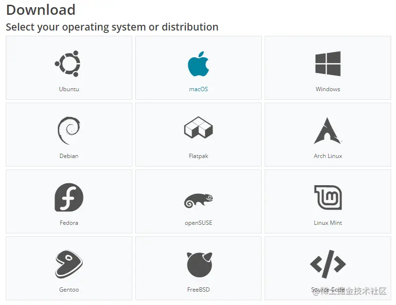Viewport: 396px width, 305px height.
Task: Click the 'Select your operating system' subheading
Action: click(x=112, y=27)
